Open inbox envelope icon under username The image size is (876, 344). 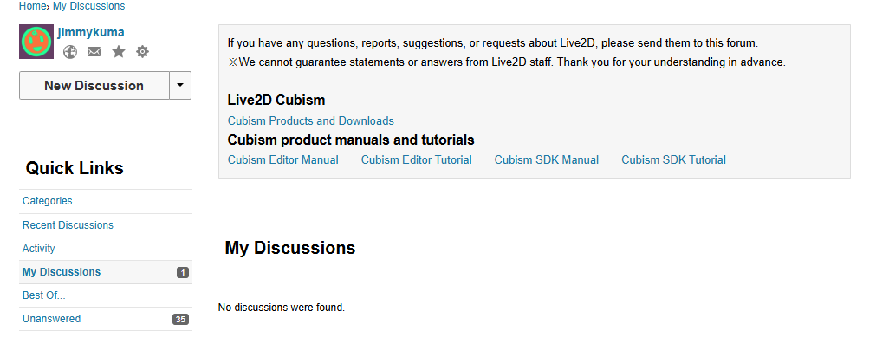[x=94, y=52]
